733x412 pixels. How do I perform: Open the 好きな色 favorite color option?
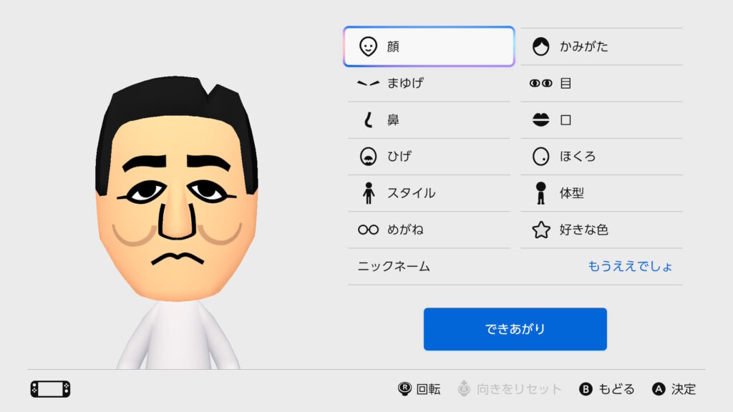583,230
